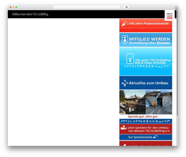
Task: Click the page vertical scrollbar
Action: click(x=177, y=63)
